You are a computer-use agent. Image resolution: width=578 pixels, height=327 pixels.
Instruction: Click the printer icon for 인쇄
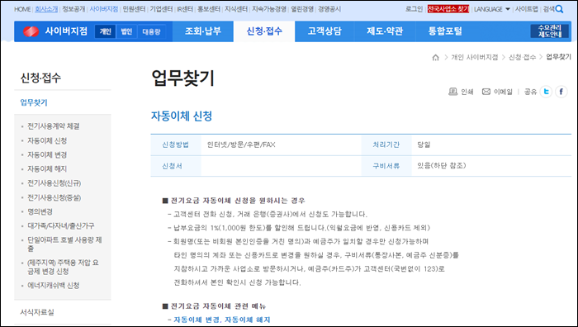(452, 92)
